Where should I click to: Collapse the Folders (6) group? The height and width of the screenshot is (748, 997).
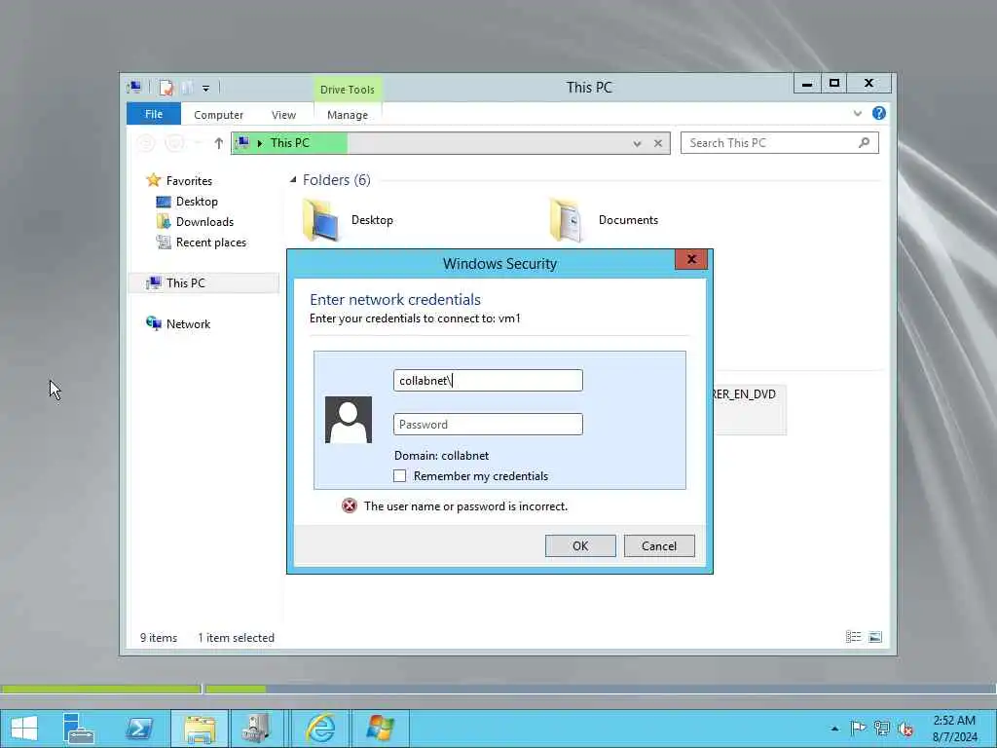293,180
